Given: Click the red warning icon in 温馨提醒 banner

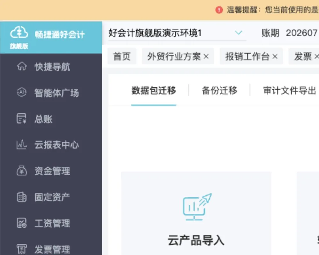Looking at the screenshot, I should tap(219, 10).
